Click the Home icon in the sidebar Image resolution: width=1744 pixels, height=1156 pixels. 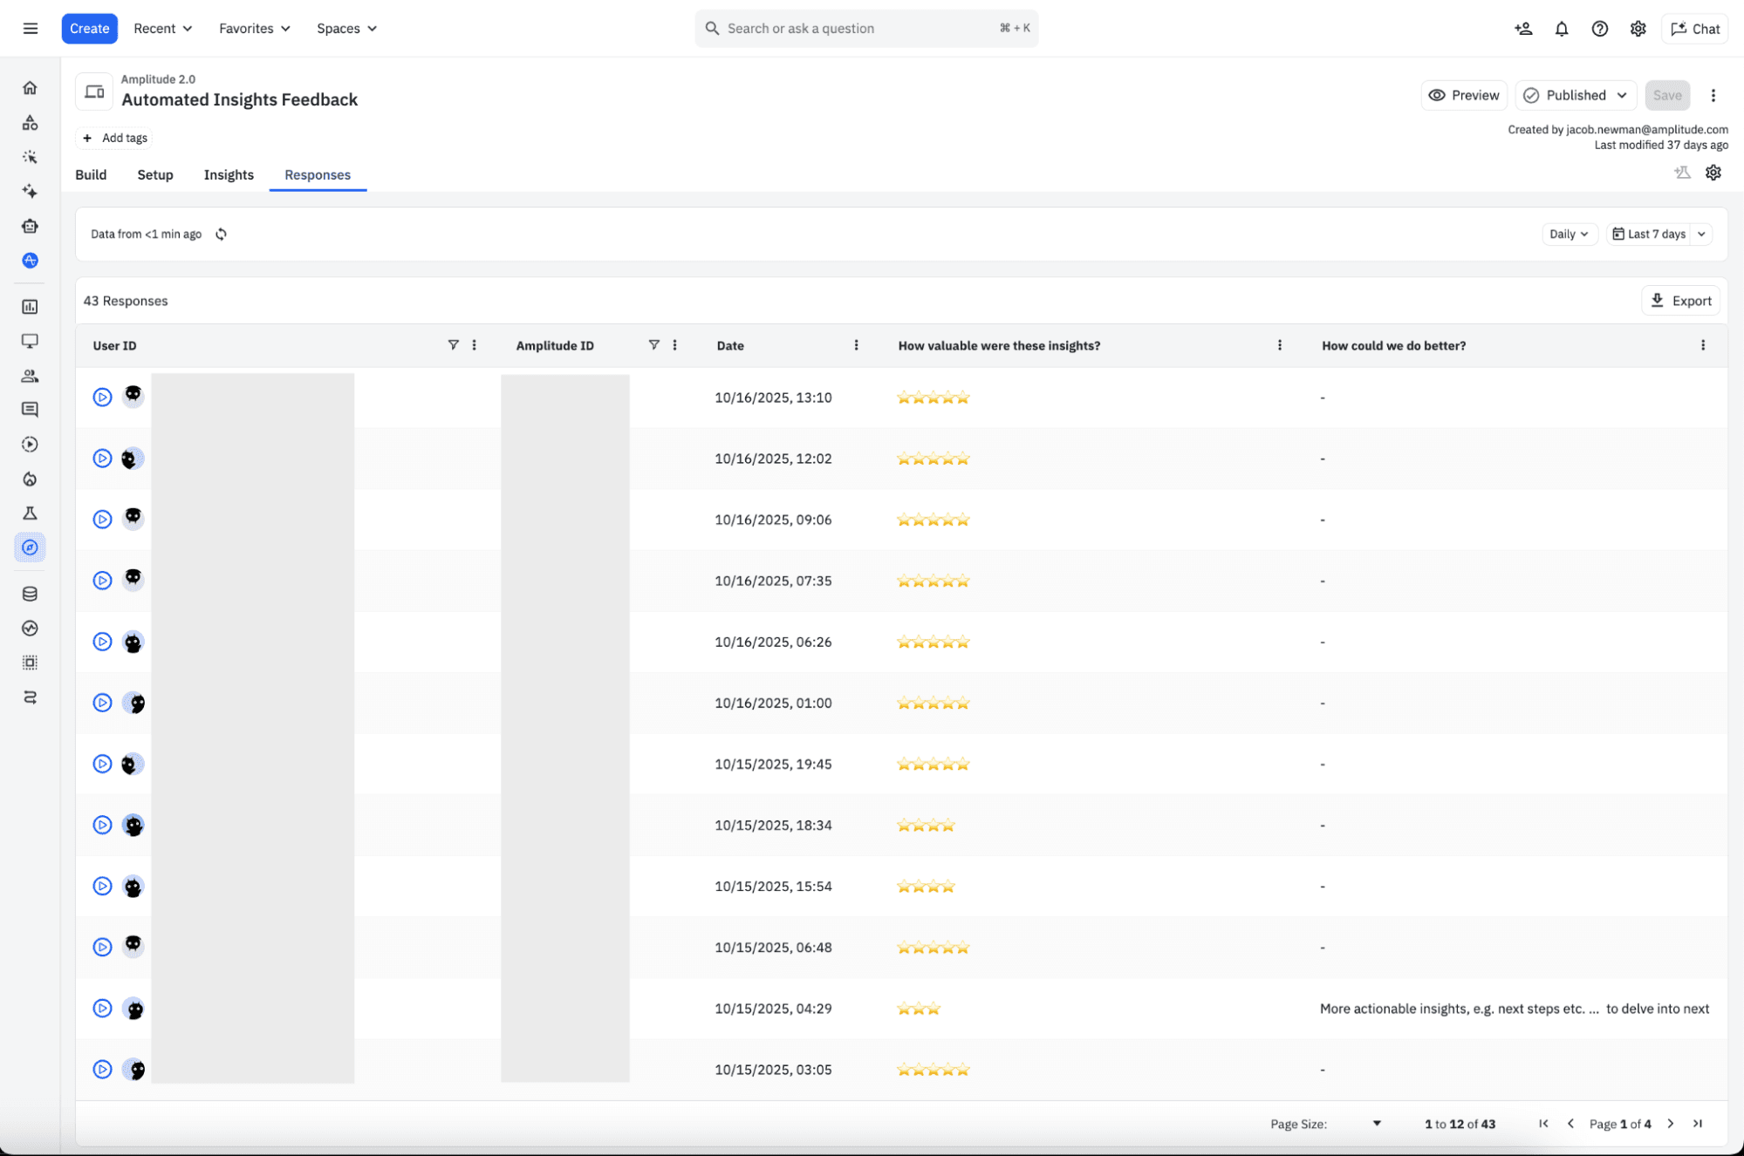click(30, 87)
